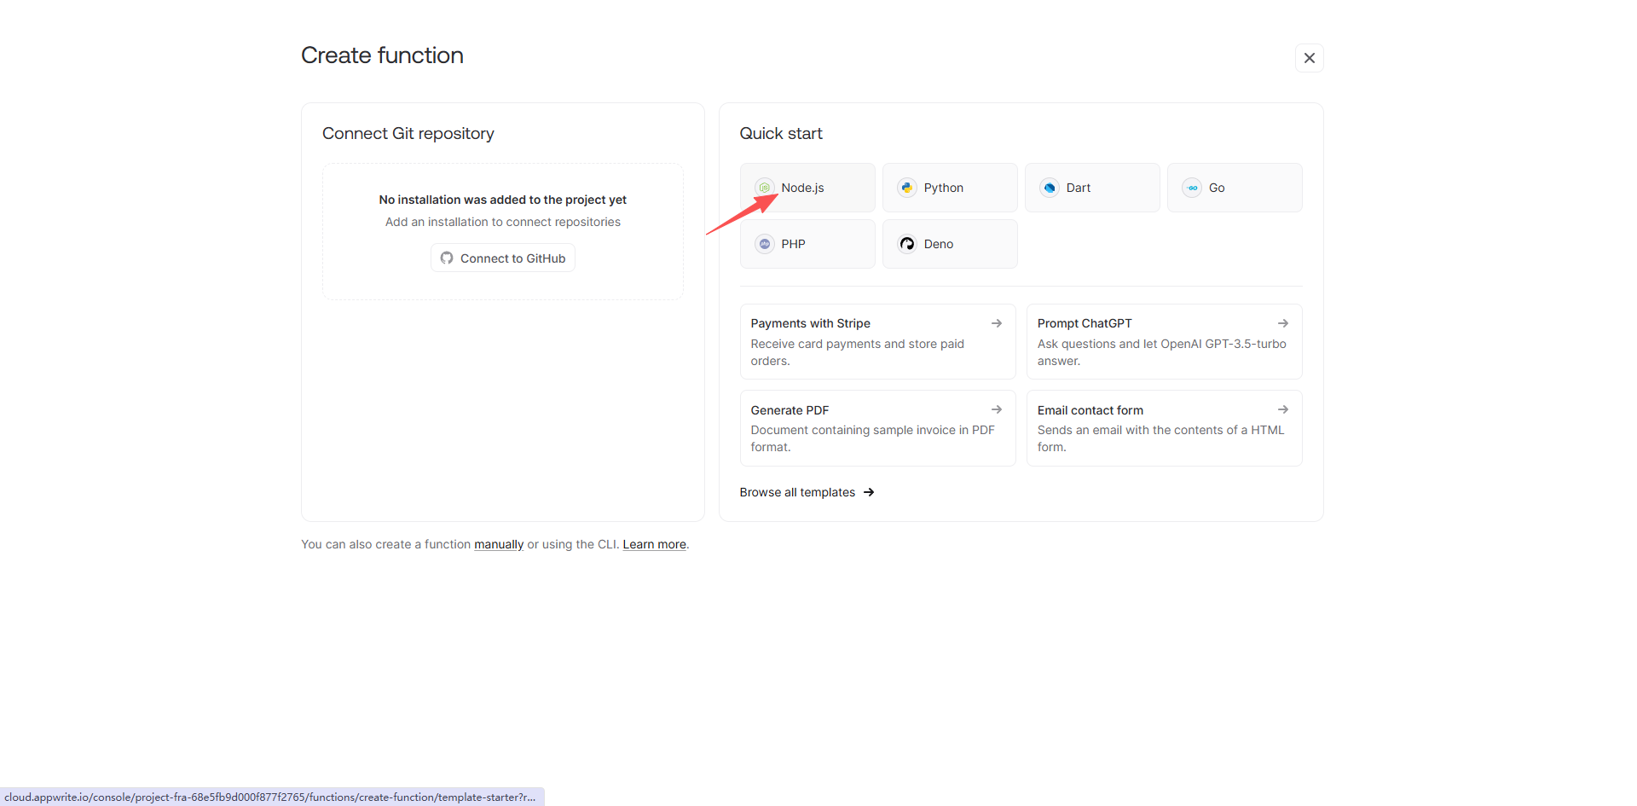1637x806 pixels.
Task: Click the Python logo icon
Action: coord(907,188)
